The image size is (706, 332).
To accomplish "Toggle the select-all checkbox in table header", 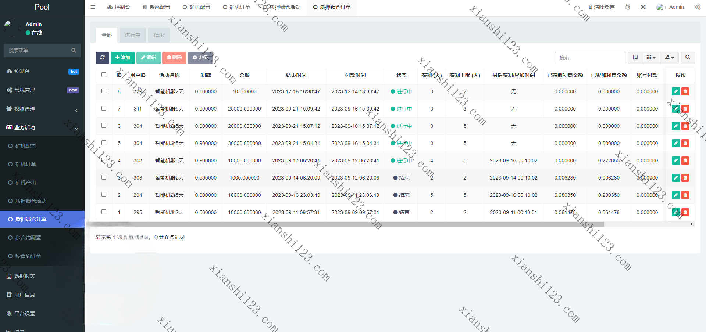I will click(104, 75).
